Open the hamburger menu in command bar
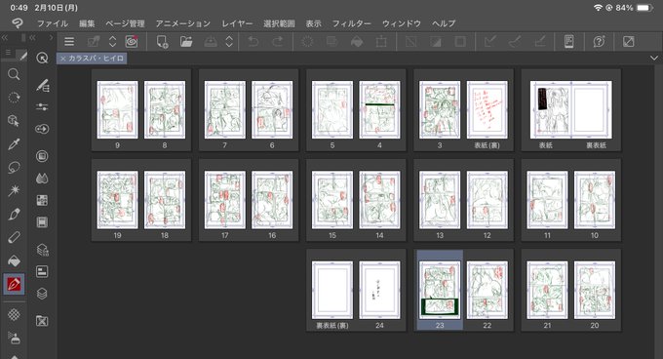Screen dimensions: 663x359 click(x=69, y=41)
